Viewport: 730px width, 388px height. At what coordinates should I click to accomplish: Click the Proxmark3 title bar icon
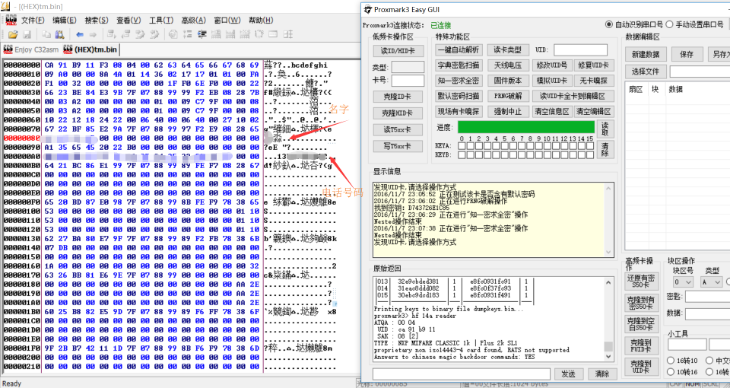[368, 10]
